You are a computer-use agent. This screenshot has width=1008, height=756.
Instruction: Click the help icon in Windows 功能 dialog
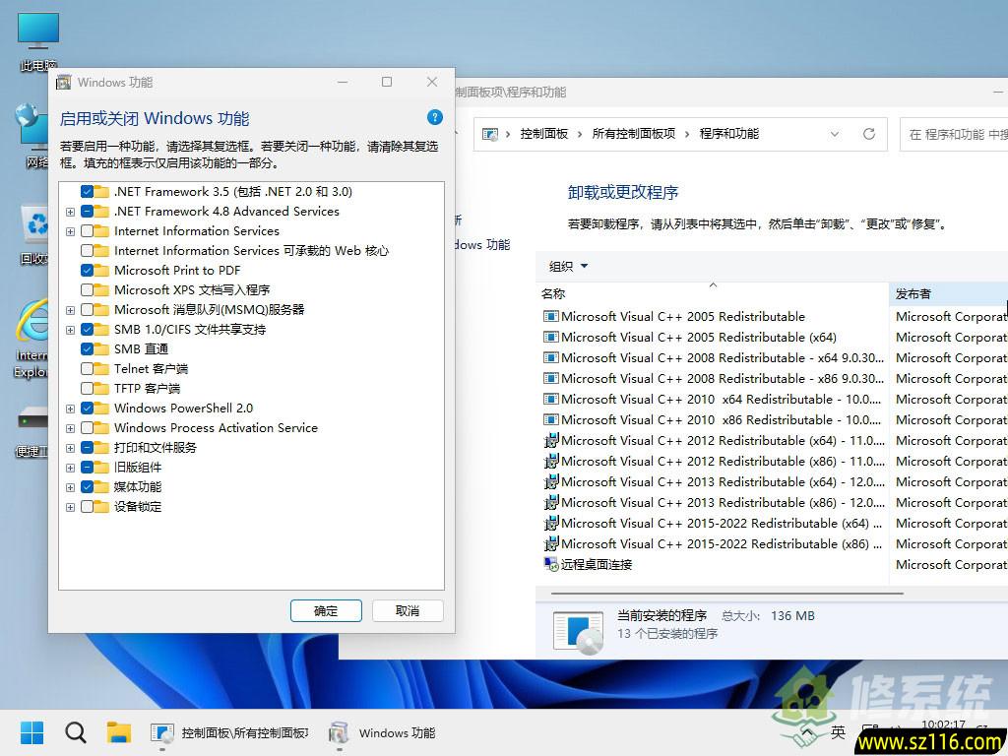(x=434, y=117)
